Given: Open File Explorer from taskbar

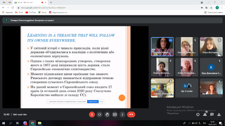Looking at the screenshot, I should pyautogui.click(x=40, y=123).
